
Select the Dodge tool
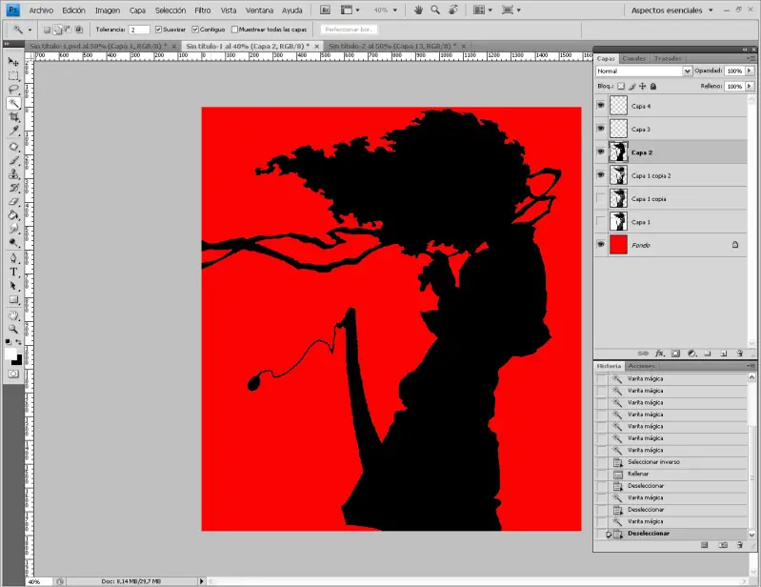[13, 242]
